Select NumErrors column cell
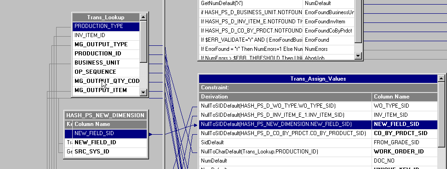447x169 pixels. 329,49
